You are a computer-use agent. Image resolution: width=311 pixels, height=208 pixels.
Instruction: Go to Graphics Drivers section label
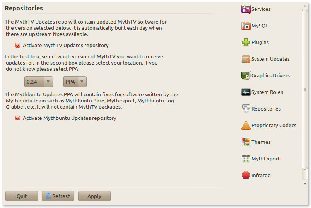coord(270,75)
